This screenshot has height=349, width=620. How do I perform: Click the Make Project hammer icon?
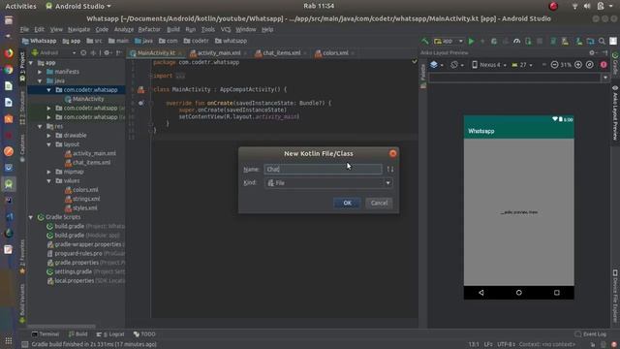tap(425, 41)
